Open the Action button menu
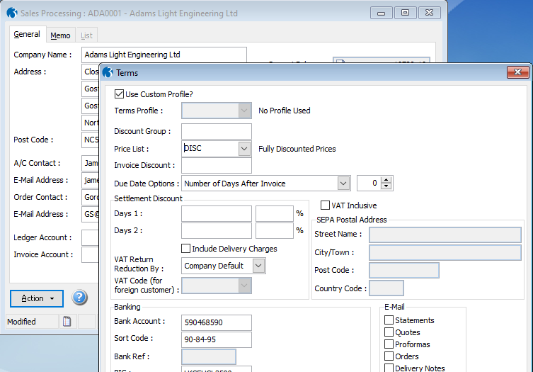The image size is (533, 372). [x=37, y=298]
